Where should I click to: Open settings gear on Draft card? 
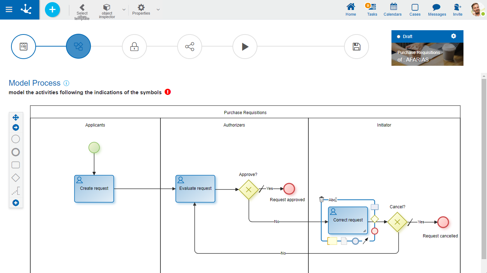click(x=453, y=36)
